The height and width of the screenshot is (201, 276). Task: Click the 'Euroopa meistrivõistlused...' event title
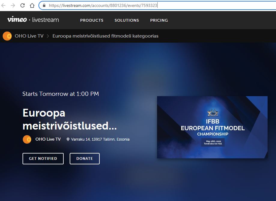70,120
